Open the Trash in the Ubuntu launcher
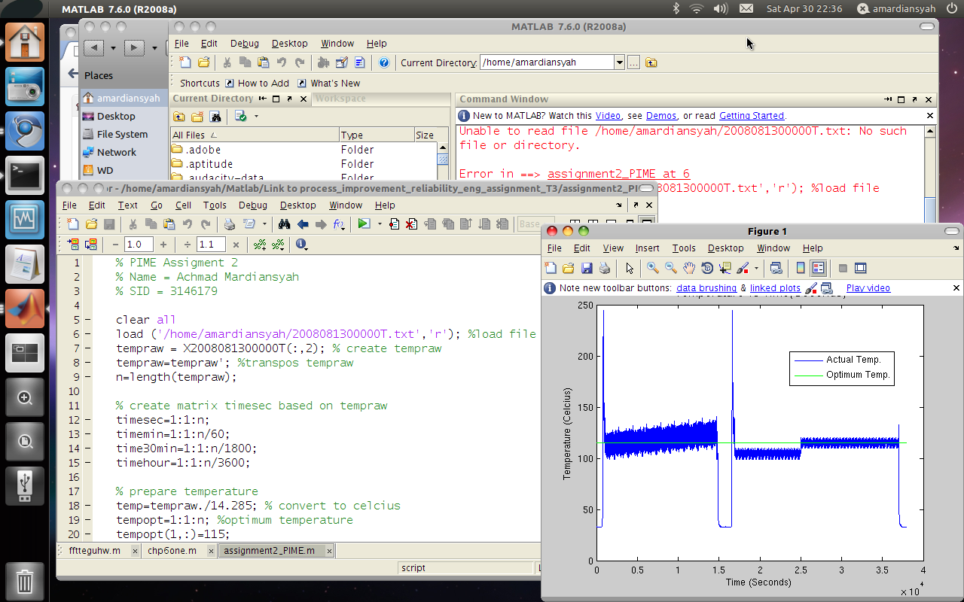Screen dimensions: 964x602 point(25,581)
